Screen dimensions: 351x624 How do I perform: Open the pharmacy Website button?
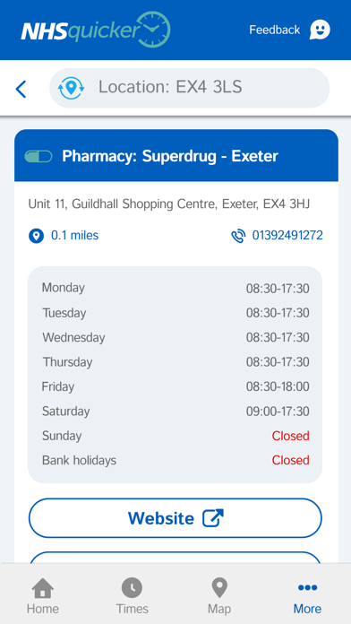175,518
